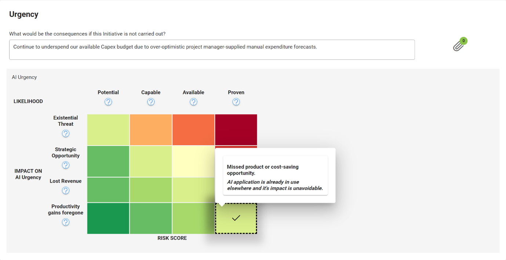Open attachments via paperclip icon
Image resolution: width=506 pixels, height=260 pixels.
click(x=459, y=45)
